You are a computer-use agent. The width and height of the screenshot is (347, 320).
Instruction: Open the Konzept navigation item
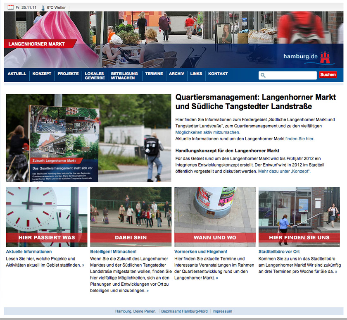coord(42,74)
